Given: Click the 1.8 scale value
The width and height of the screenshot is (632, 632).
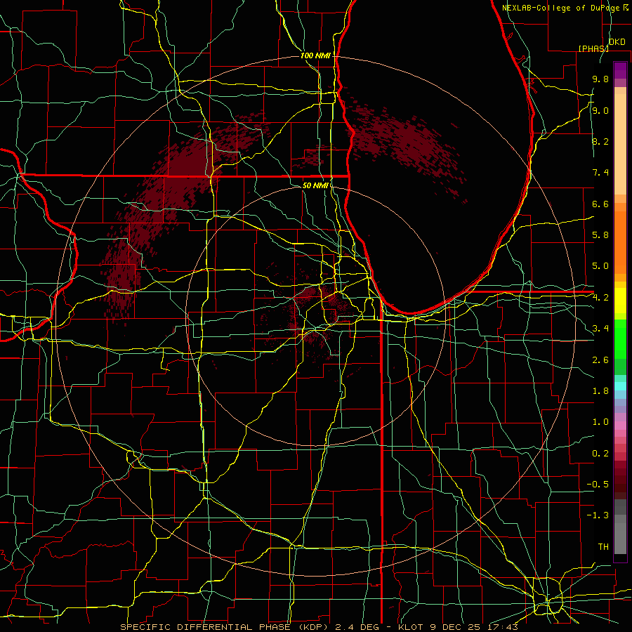Looking at the screenshot, I should coord(600,391).
